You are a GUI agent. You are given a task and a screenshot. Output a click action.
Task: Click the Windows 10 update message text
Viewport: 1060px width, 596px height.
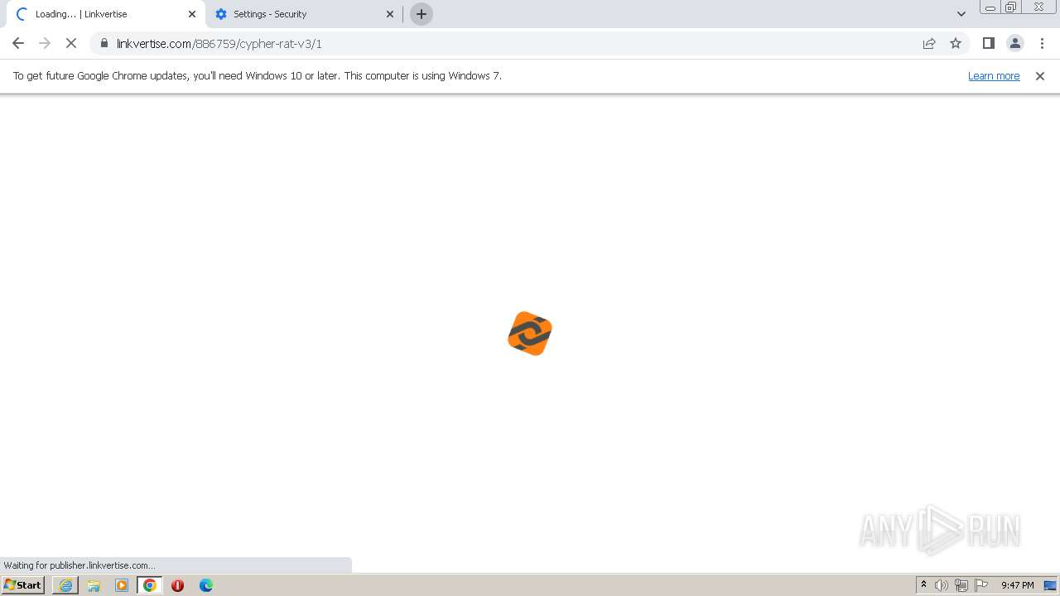[258, 75]
